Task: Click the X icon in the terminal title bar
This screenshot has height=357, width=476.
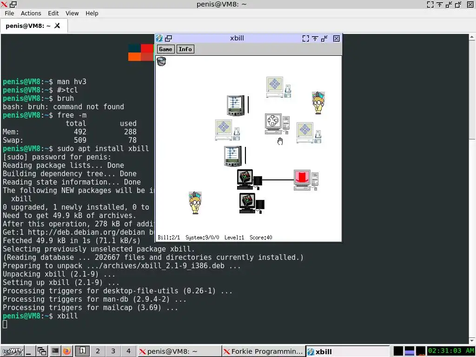Action: [4, 4]
